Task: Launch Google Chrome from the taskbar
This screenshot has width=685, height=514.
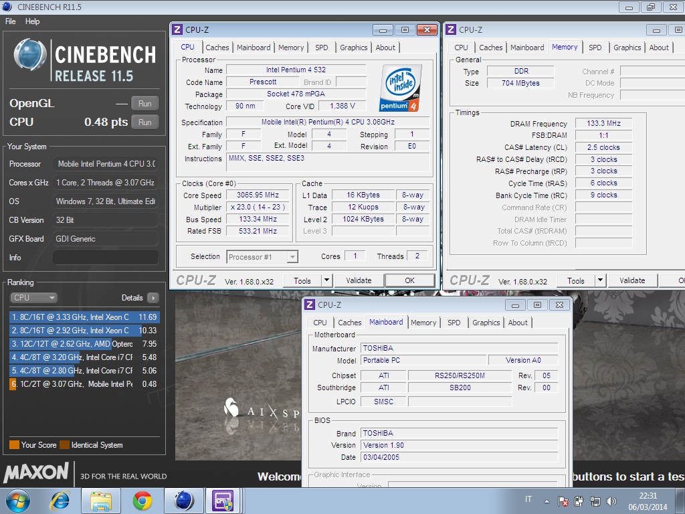Action: click(x=142, y=501)
